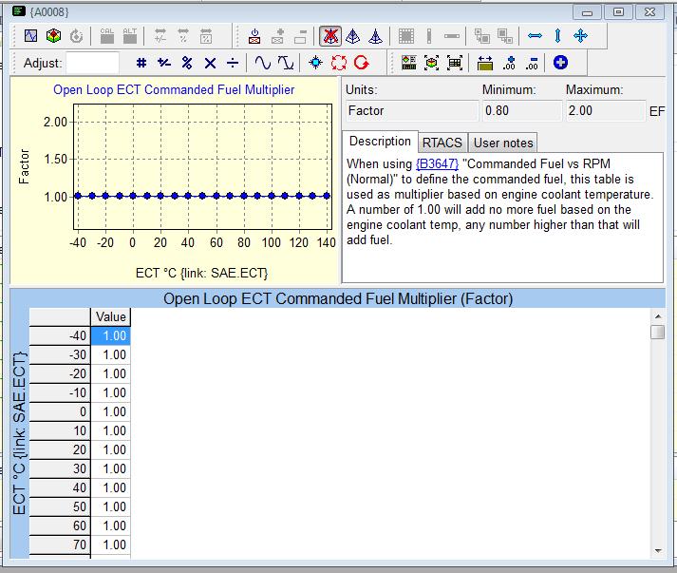Click the plus/minus adjust icon
Image resolution: width=677 pixels, height=573 pixels.
click(x=164, y=63)
